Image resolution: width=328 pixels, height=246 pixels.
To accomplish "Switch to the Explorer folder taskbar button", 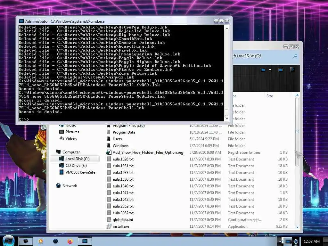I will click(x=26, y=242).
